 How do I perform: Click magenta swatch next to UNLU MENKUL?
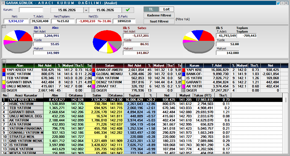pos(4,86)
